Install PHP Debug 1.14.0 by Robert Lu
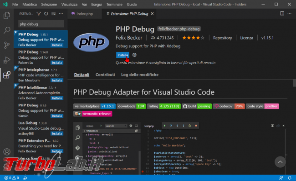 tap(57, 63)
